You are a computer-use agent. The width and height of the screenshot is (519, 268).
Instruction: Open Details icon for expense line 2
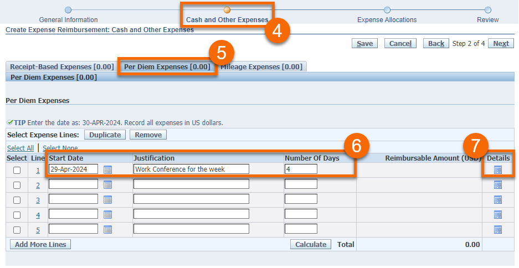[x=497, y=185]
